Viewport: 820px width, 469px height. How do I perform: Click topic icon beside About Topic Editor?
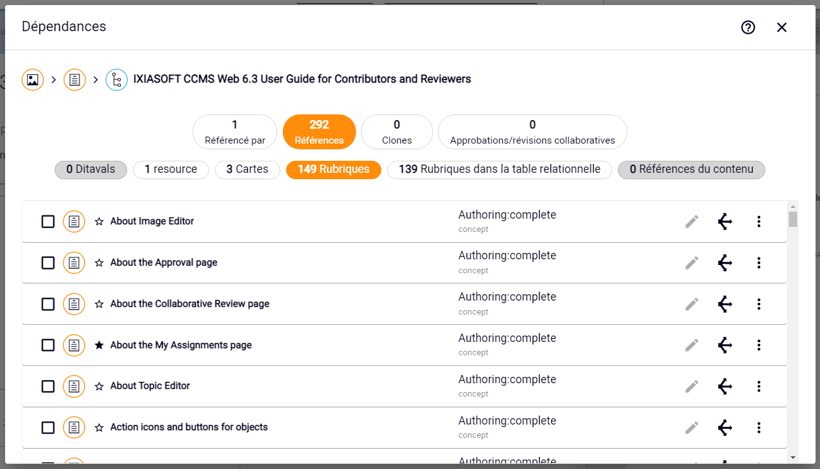pos(74,386)
